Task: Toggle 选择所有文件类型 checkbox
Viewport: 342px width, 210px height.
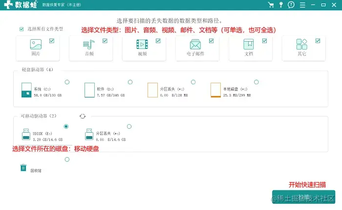Action: point(21,29)
